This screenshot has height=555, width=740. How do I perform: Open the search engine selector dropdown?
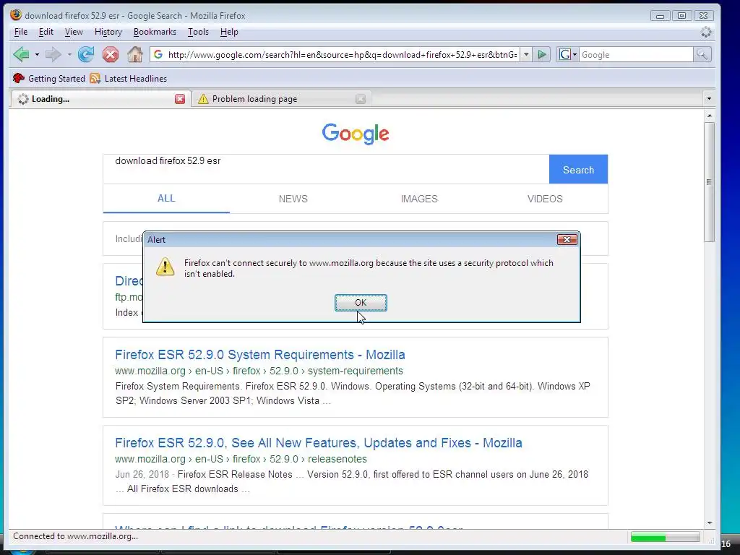(x=568, y=55)
